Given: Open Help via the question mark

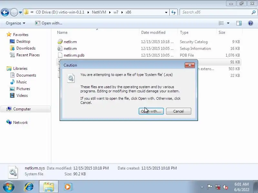Looking at the screenshot, I should [251, 23].
